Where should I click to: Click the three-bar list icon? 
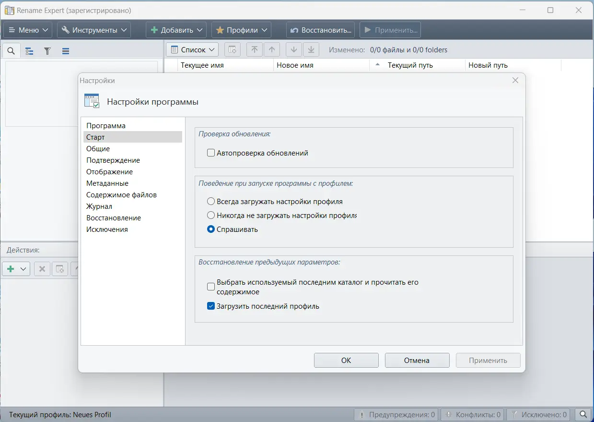click(x=66, y=51)
